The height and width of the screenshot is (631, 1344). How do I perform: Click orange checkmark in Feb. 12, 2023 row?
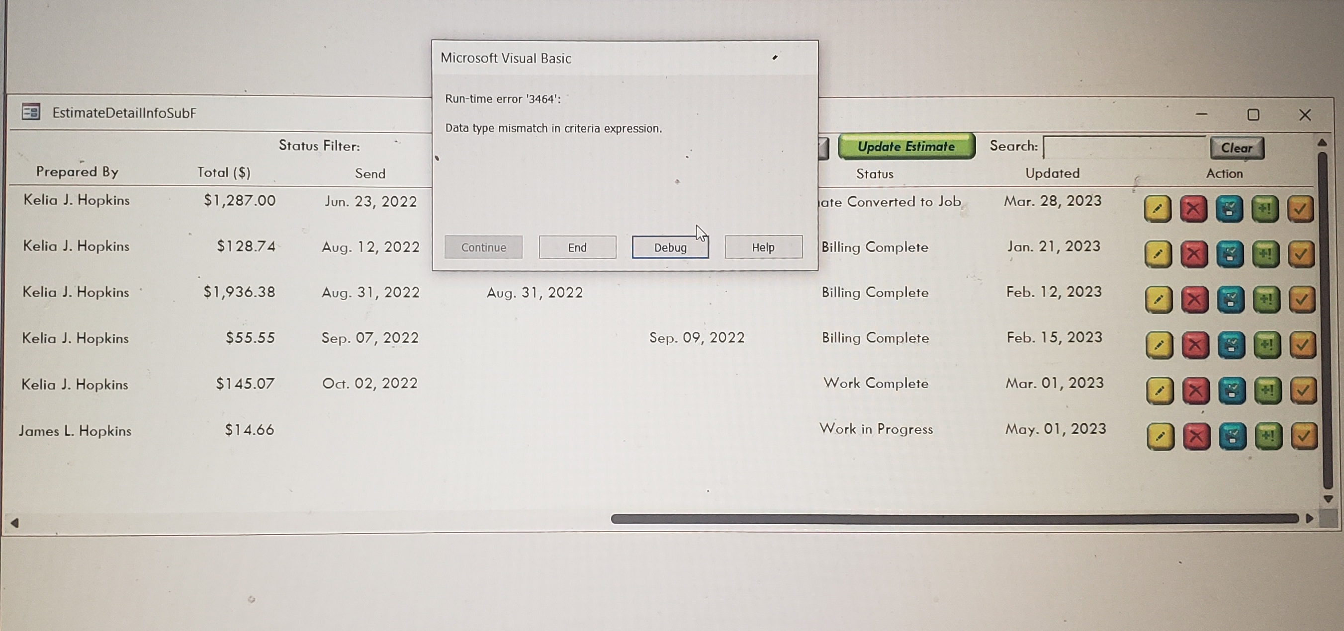[1302, 300]
